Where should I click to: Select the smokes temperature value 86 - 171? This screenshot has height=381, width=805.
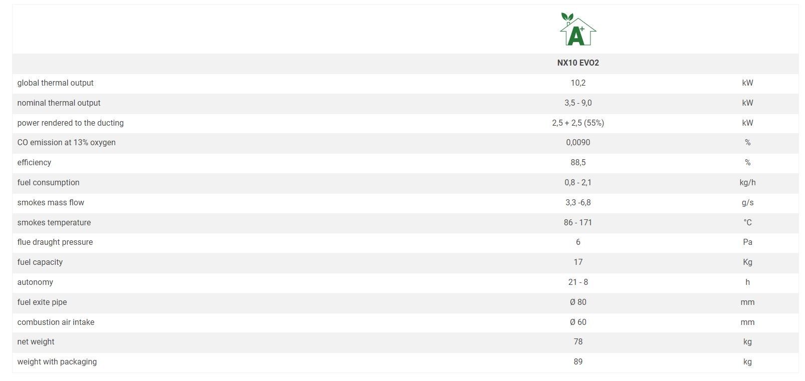click(578, 222)
